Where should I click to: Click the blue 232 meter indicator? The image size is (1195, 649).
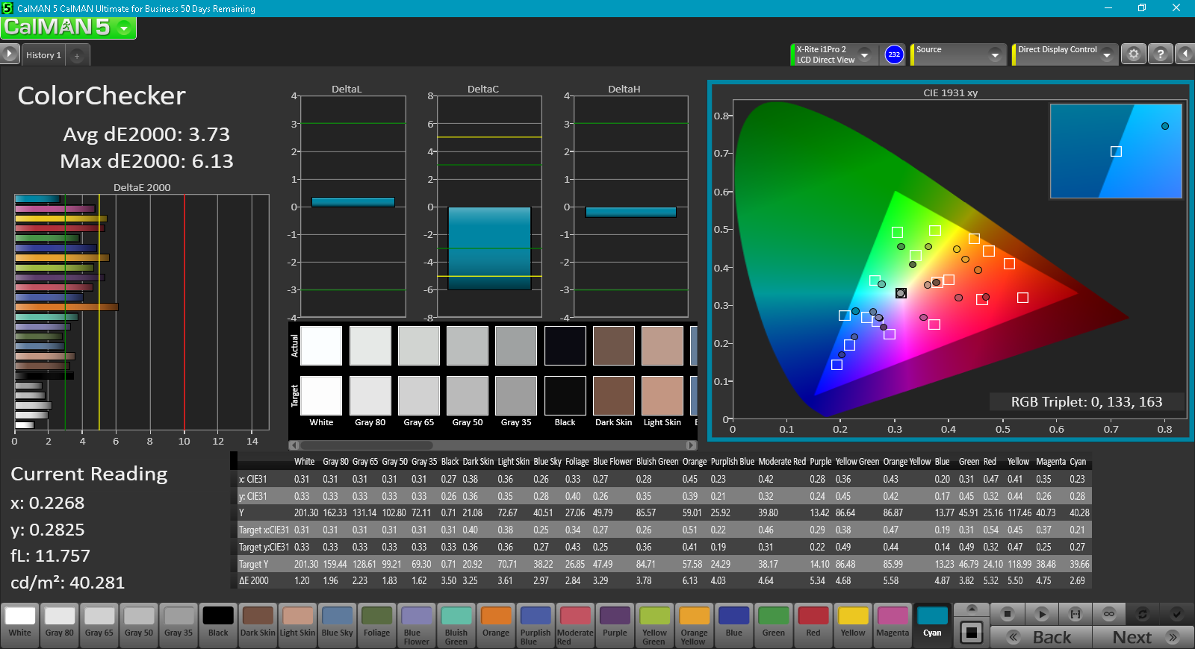pos(894,54)
